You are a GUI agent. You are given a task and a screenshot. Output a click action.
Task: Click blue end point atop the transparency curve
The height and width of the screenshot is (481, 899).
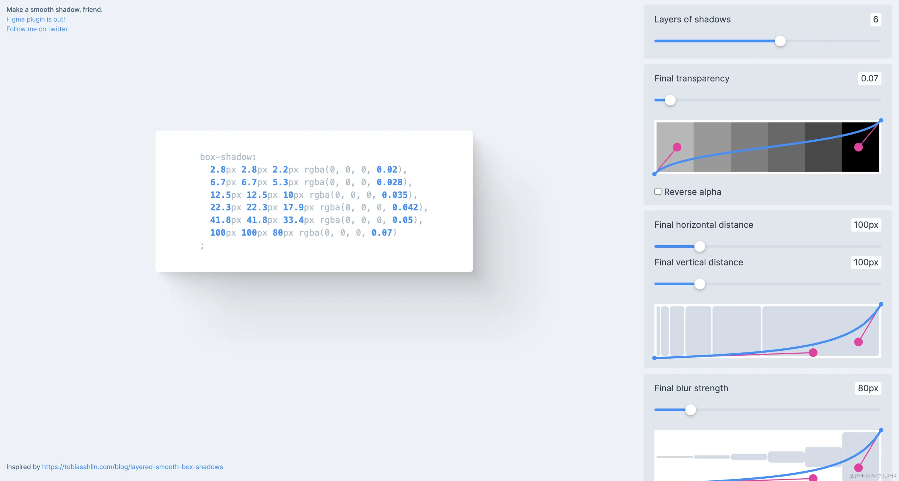(881, 120)
